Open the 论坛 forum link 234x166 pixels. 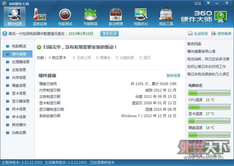point(198,3)
